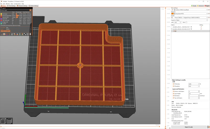Image resolution: width=210 pixels, height=129 pixels.
Task: Select Expert mode
Action: pyautogui.click(x=207, y=6)
